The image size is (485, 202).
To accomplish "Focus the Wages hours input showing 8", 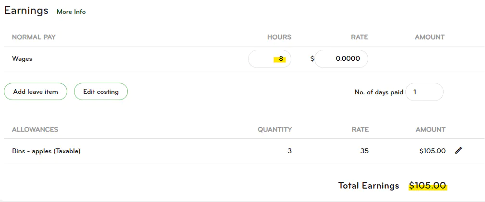I will click(x=270, y=58).
